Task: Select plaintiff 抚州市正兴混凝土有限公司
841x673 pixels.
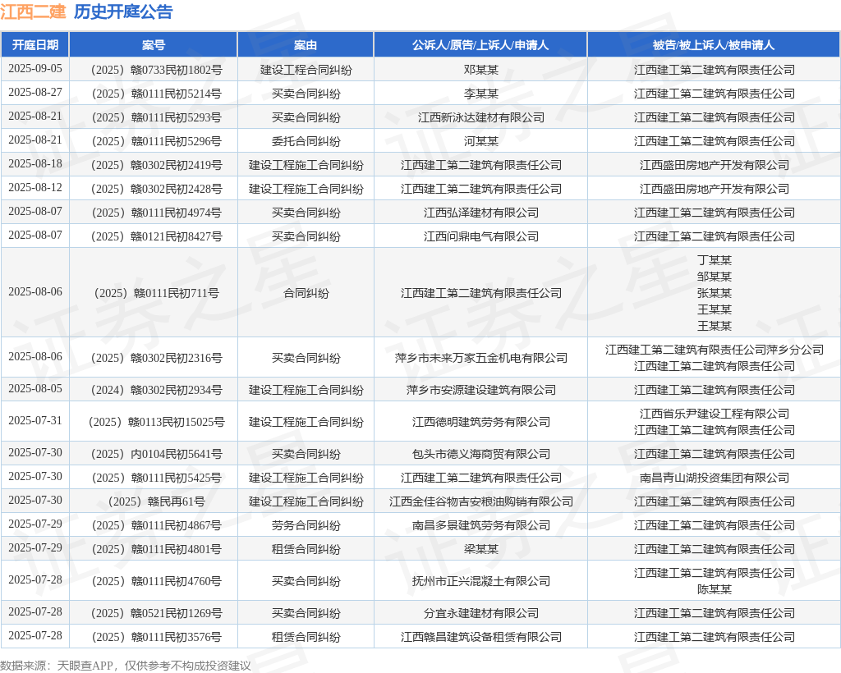Action: pyautogui.click(x=481, y=581)
